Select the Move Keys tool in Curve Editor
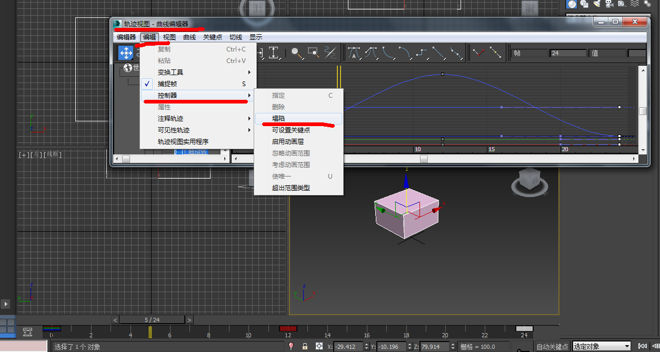 tap(125, 53)
